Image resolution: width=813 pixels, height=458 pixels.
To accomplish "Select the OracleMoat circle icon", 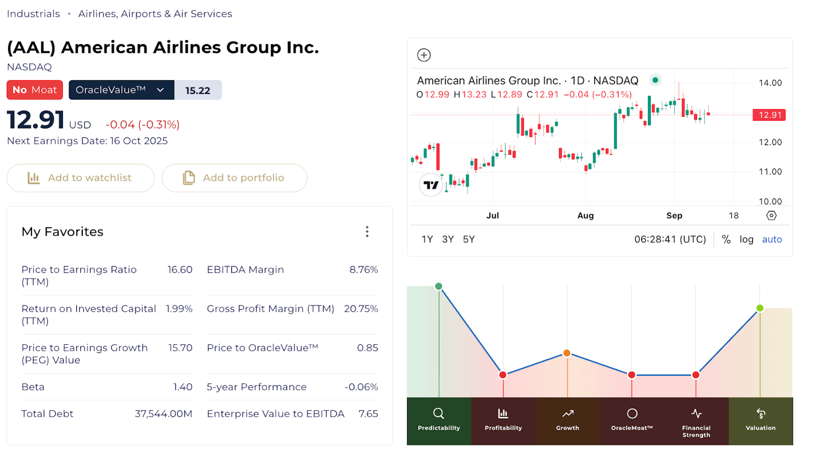I will point(632,413).
